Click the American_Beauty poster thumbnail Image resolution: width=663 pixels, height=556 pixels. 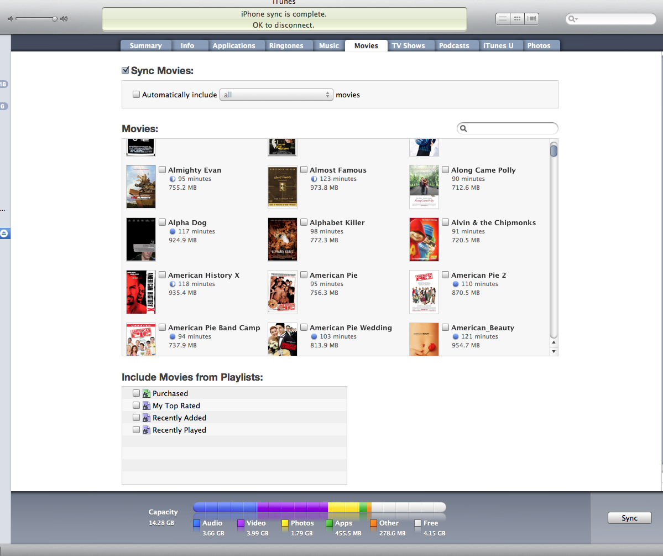[424, 339]
